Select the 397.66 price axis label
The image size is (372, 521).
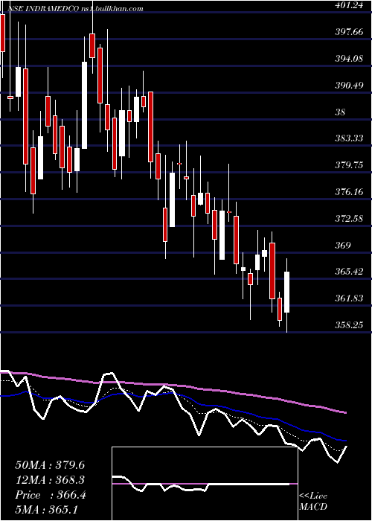tap(350, 32)
